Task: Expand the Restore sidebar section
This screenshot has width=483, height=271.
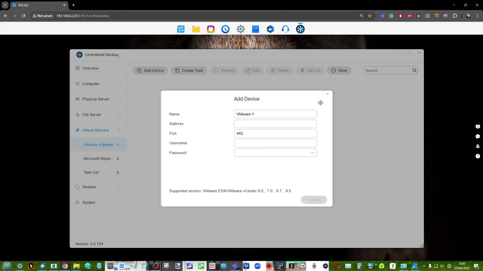Action: (x=98, y=187)
